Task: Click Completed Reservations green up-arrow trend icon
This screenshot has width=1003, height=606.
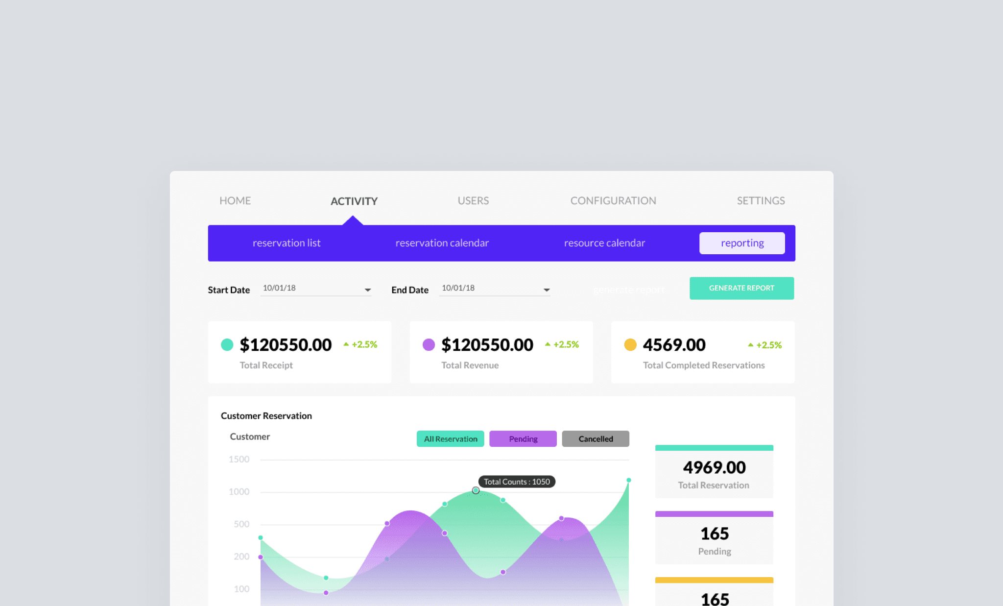Action: pos(750,345)
